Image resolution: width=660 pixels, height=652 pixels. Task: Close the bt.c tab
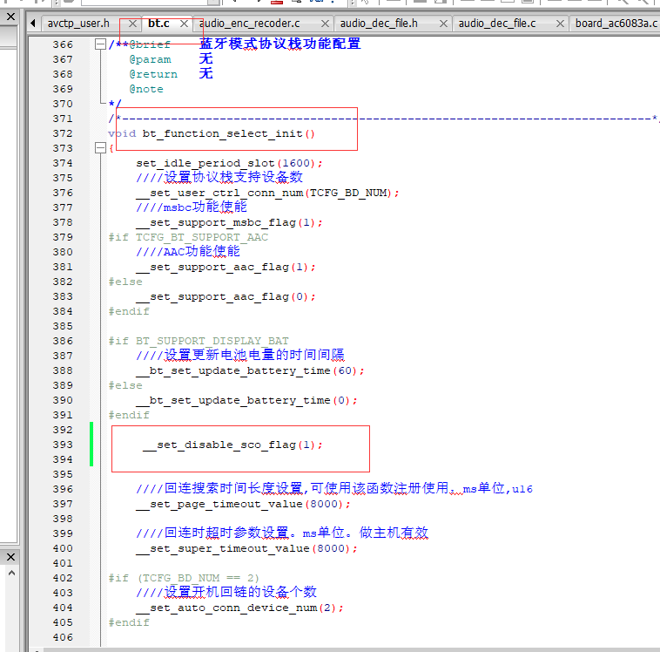[x=184, y=24]
